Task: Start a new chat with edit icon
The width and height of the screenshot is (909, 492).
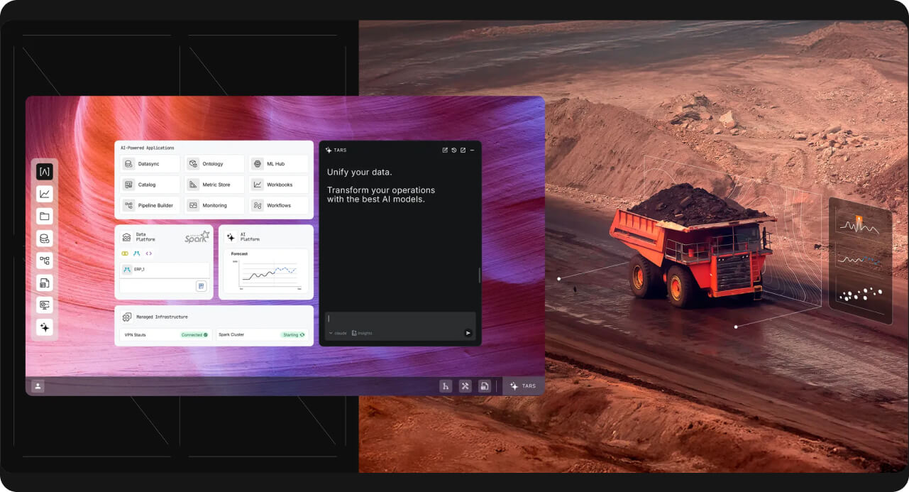Action: [x=445, y=151]
